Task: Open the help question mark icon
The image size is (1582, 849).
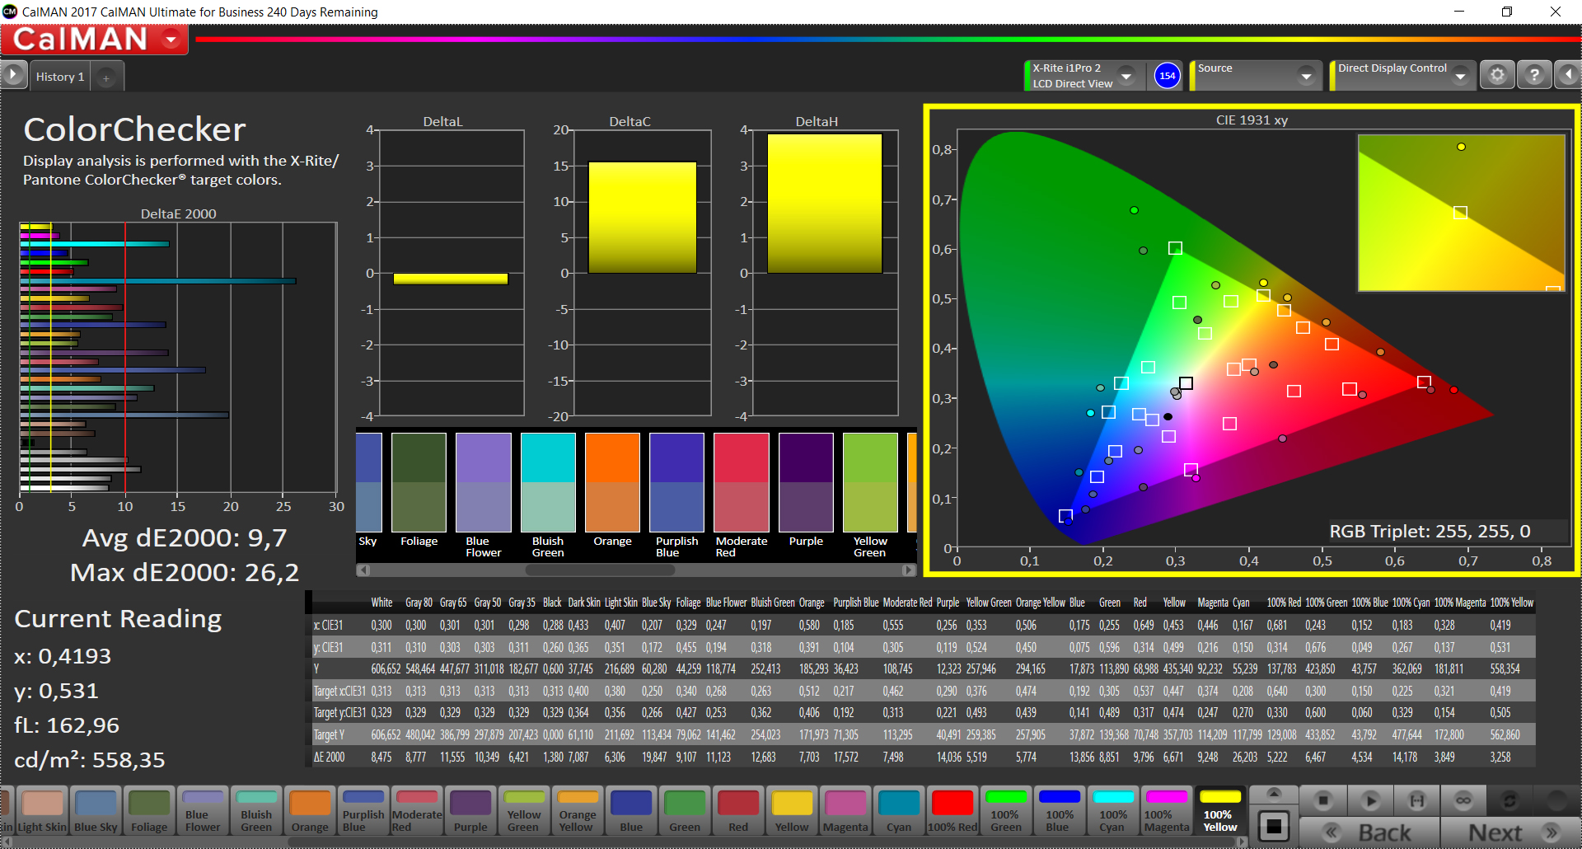Action: (1533, 76)
